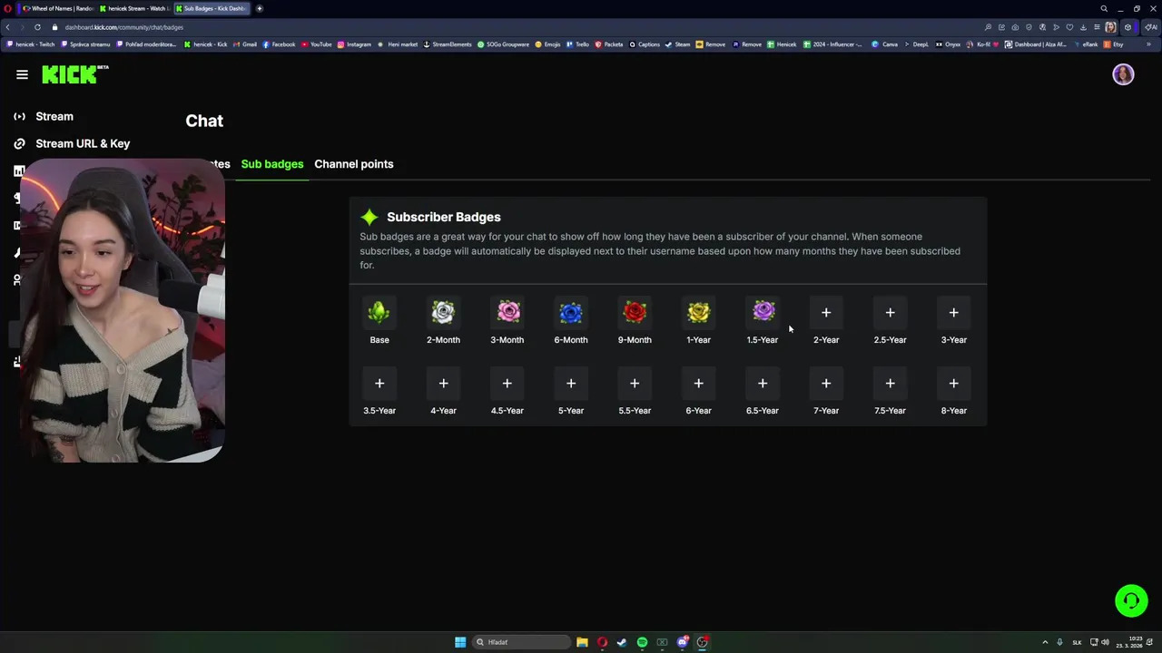Screen dimensions: 1162x653
Task: Add a badge for 4-Year
Action: 443,384
